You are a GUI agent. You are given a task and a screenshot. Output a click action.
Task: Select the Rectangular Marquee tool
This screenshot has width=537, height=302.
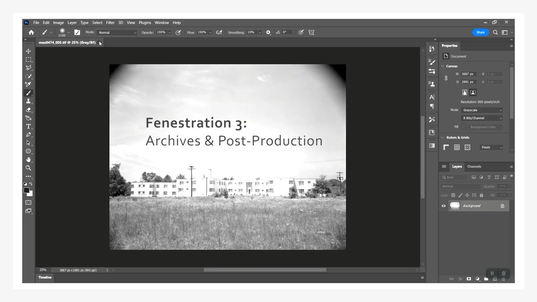coord(28,60)
